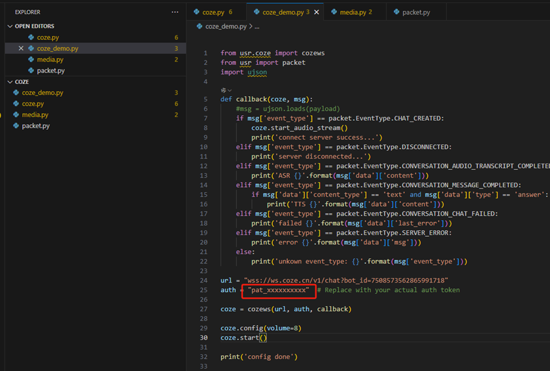Close coze_demo.py in Open Editors list
The image size is (550, 371).
pyautogui.click(x=21, y=48)
